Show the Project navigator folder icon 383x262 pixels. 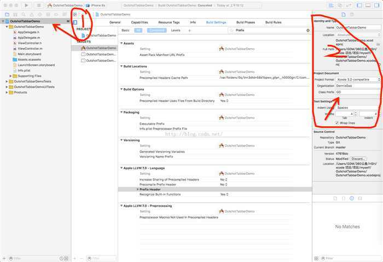pos(7,15)
